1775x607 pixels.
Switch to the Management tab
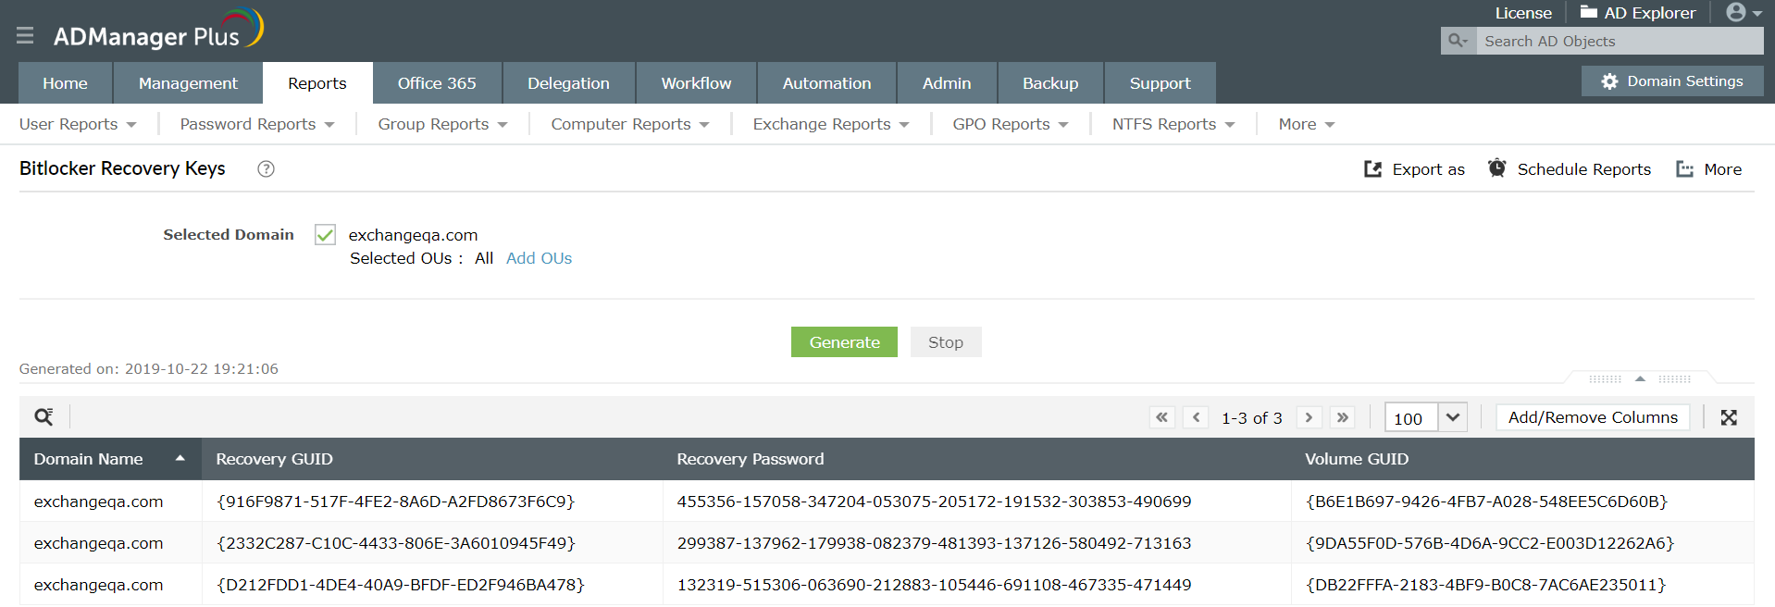pyautogui.click(x=188, y=83)
